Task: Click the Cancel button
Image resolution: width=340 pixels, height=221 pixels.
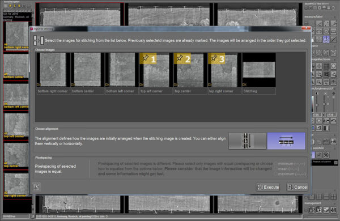Action: pyautogui.click(x=297, y=187)
